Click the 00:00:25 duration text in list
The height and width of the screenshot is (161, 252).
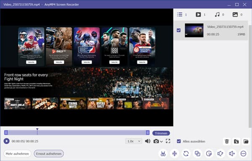point(213,34)
